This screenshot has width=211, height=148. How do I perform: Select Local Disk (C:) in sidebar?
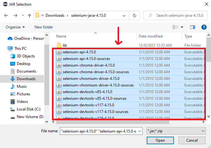click(28, 109)
